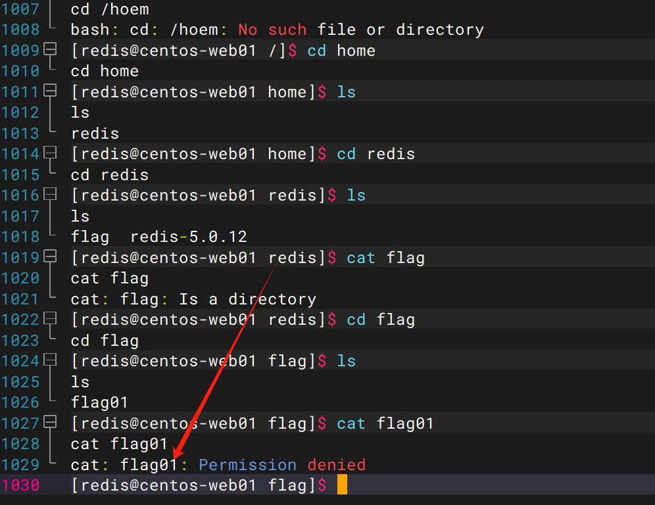The height and width of the screenshot is (505, 655).
Task: Click the 'Permission denied' error text
Action: pyautogui.click(x=281, y=465)
